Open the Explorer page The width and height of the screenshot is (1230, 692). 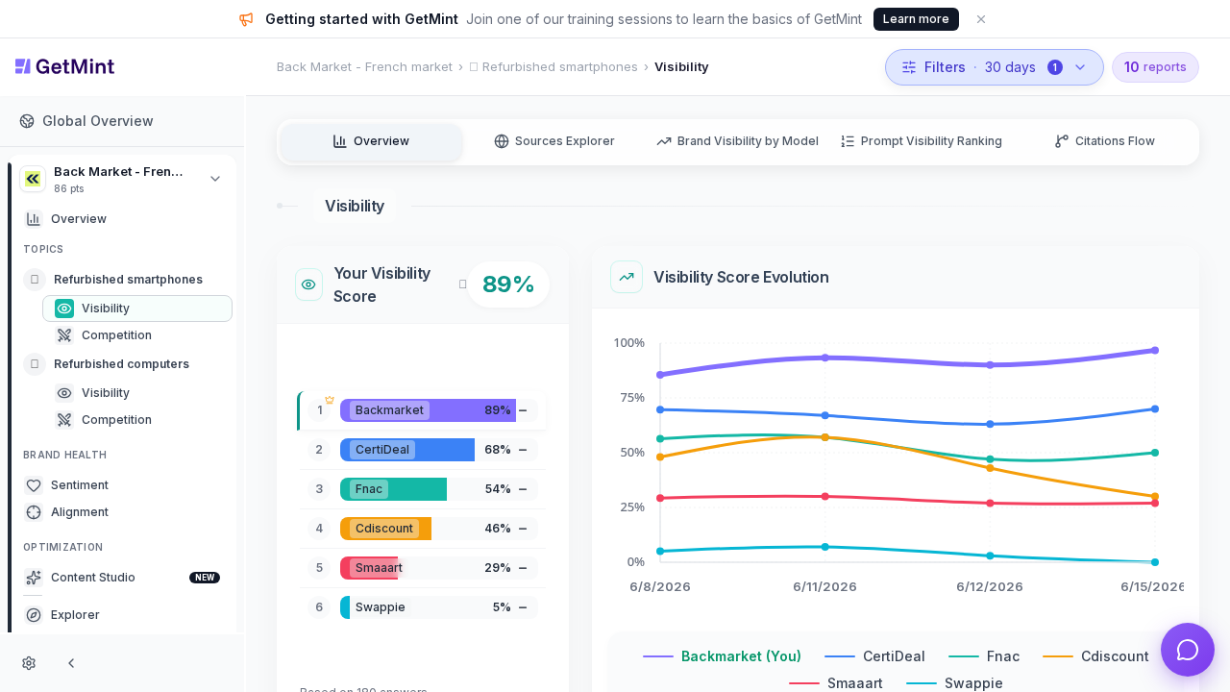pyautogui.click(x=127, y=615)
